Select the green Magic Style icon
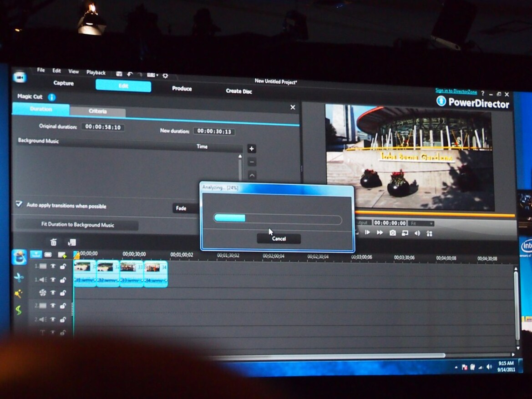The image size is (532, 399). tap(18, 309)
